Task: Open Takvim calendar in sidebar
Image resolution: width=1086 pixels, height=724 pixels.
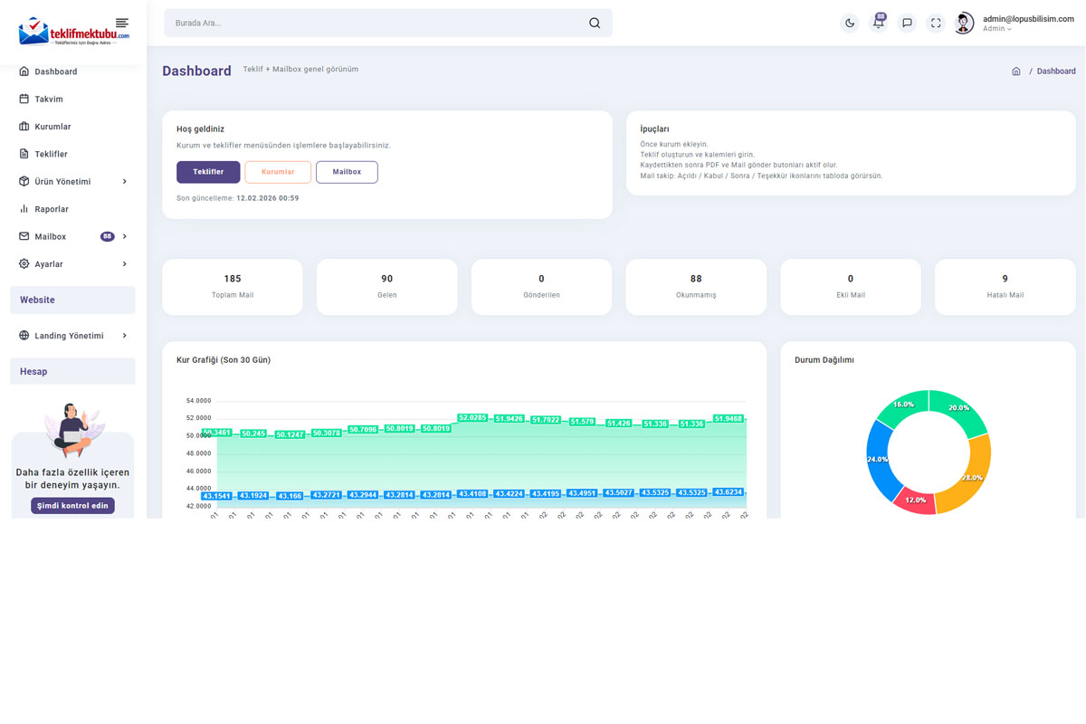Action: pos(49,100)
